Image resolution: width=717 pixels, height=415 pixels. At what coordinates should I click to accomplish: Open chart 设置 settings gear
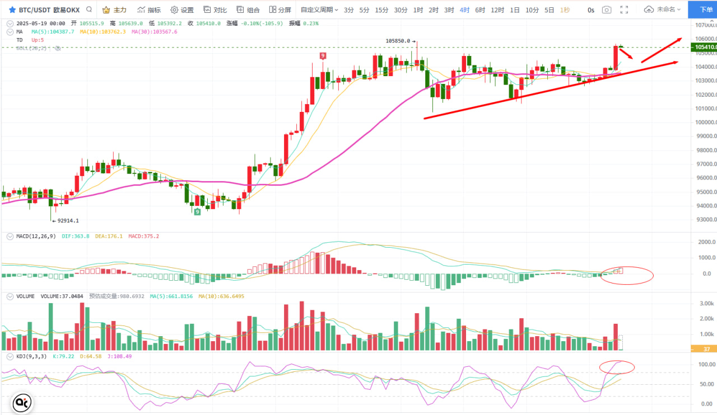point(182,10)
